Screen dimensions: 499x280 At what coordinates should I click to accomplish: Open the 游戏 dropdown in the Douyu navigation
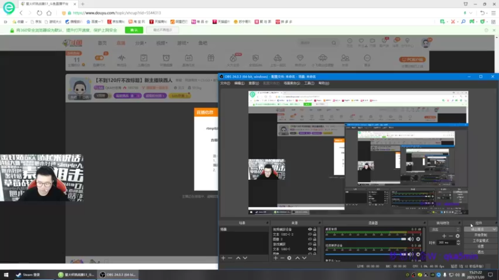pyautogui.click(x=183, y=43)
